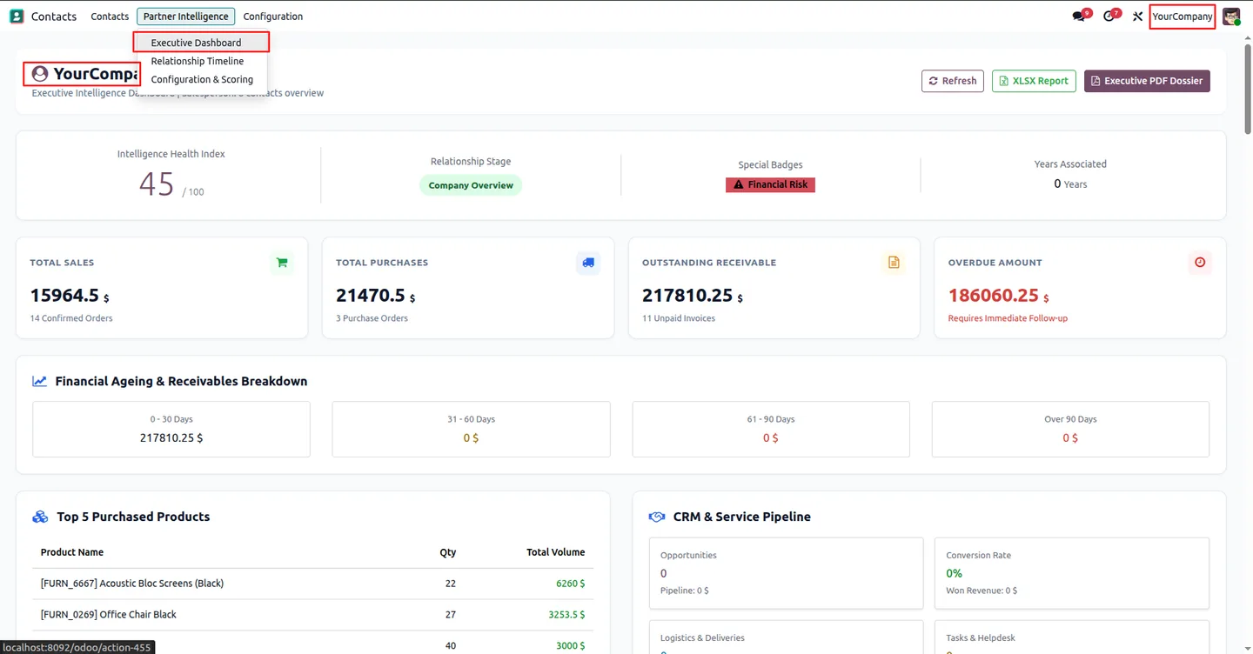Click the Total Volume column header

point(555,552)
